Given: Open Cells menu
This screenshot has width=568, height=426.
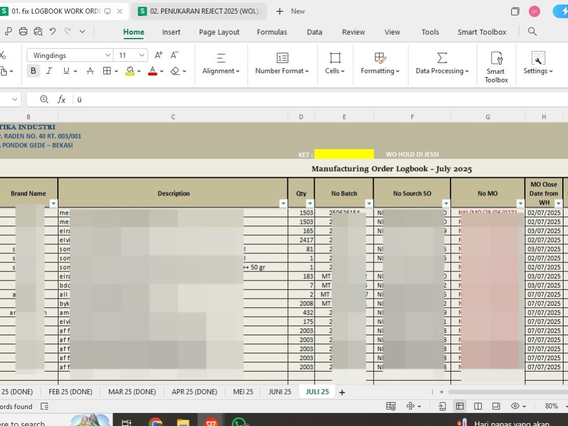Looking at the screenshot, I should click(335, 64).
